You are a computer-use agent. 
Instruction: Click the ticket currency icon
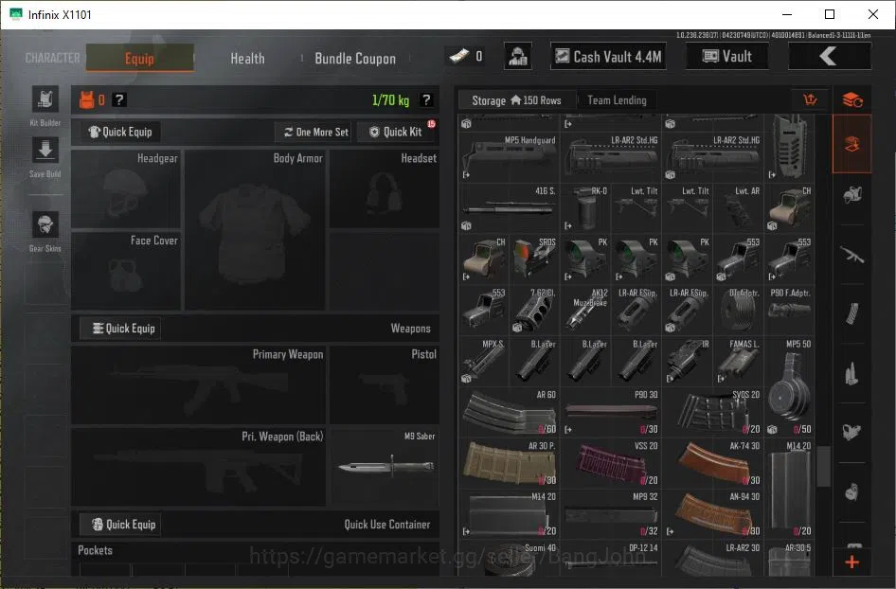pos(458,56)
